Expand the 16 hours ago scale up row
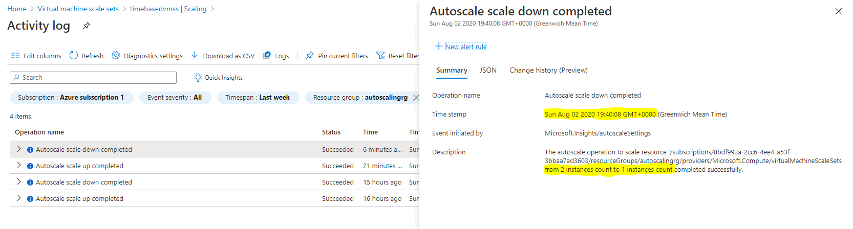This screenshot has height=229, width=853. point(19,198)
